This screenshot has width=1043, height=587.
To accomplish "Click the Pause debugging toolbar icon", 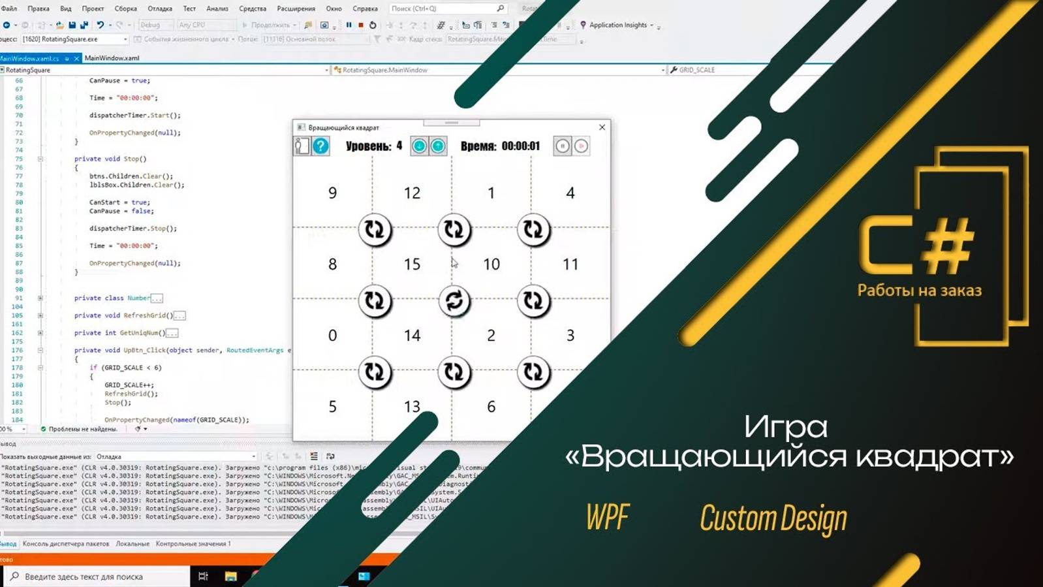I will [349, 25].
